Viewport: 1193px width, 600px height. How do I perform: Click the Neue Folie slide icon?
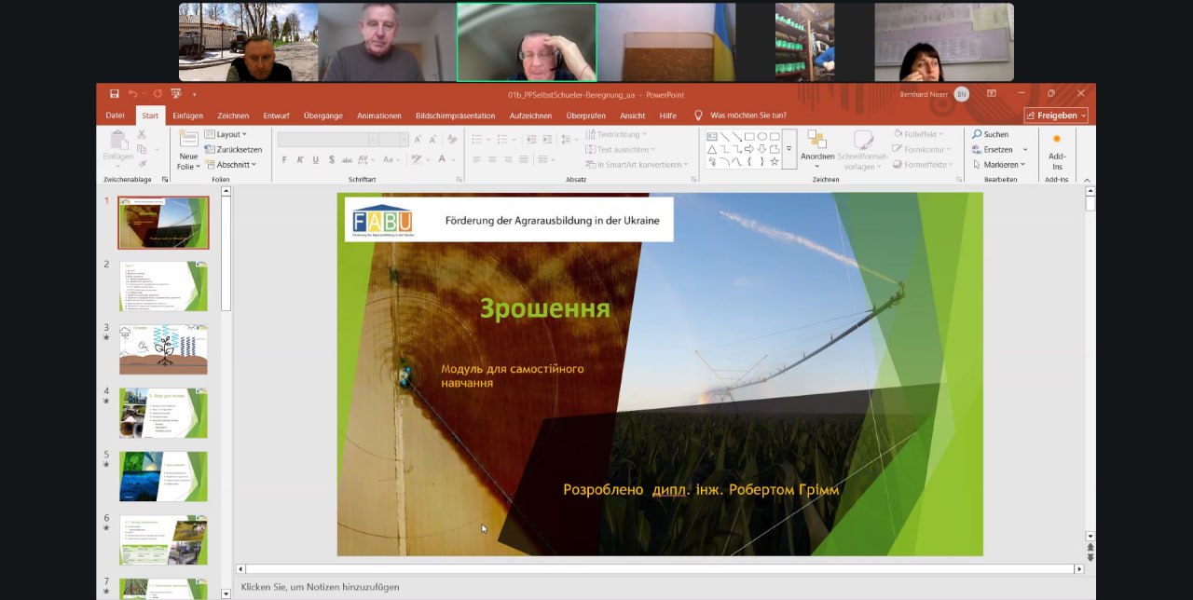pyautogui.click(x=188, y=141)
